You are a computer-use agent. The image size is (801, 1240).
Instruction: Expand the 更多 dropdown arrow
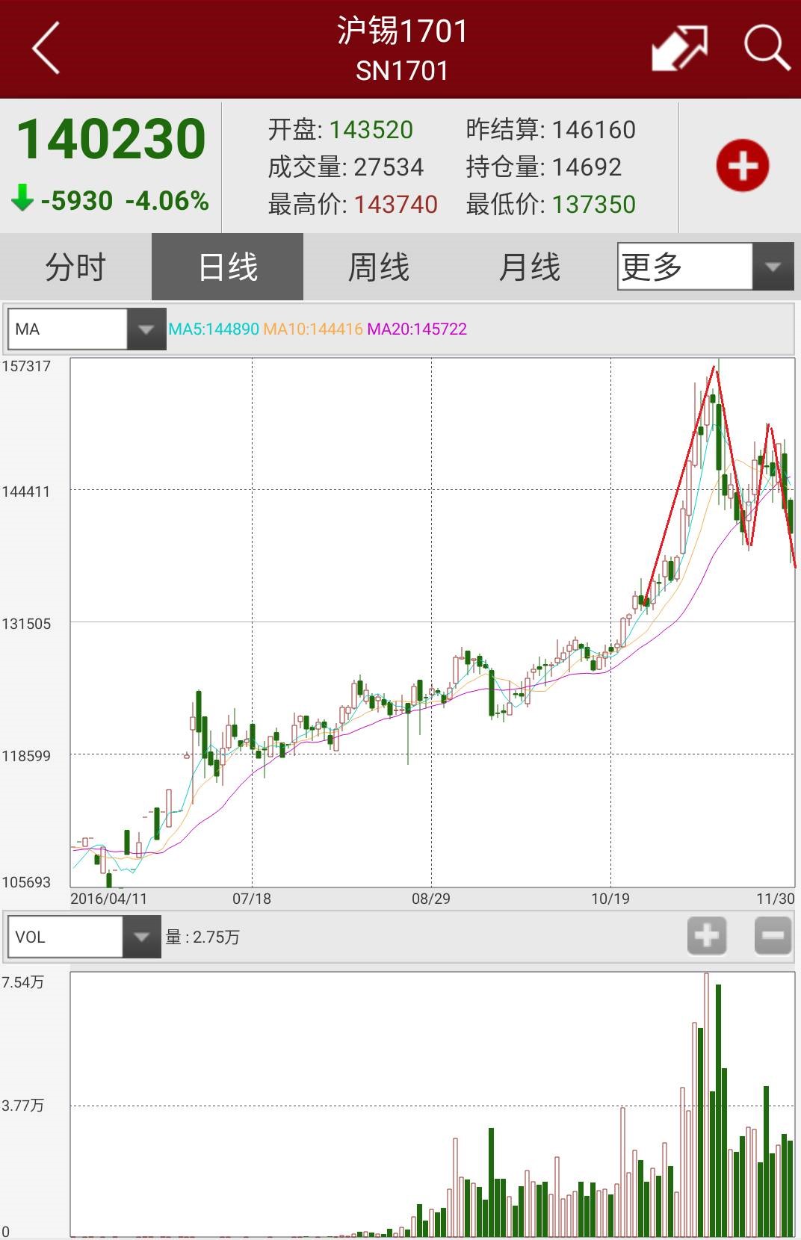tap(773, 267)
